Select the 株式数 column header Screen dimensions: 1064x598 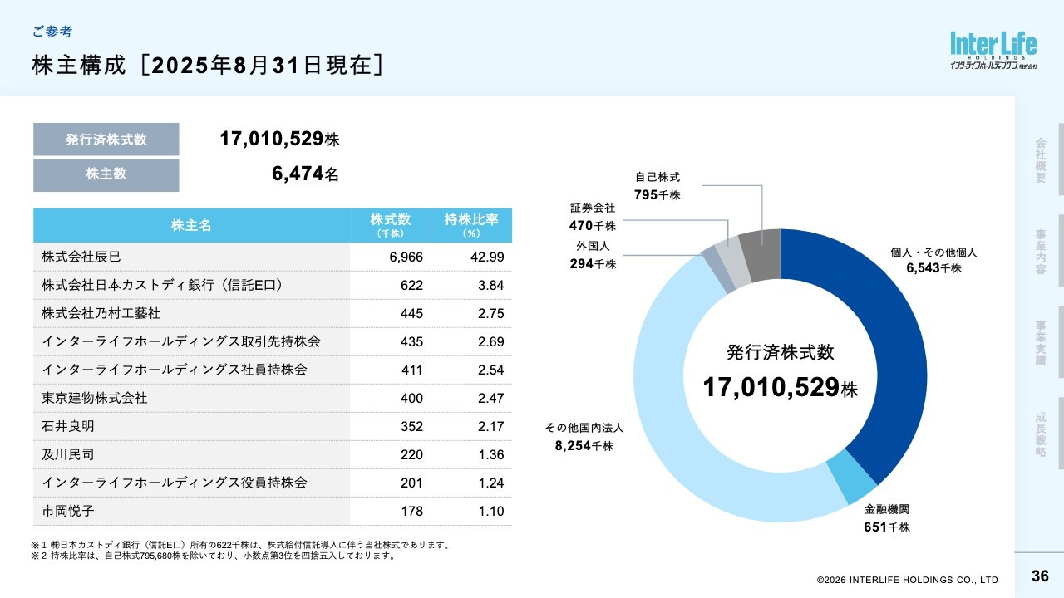(x=390, y=225)
